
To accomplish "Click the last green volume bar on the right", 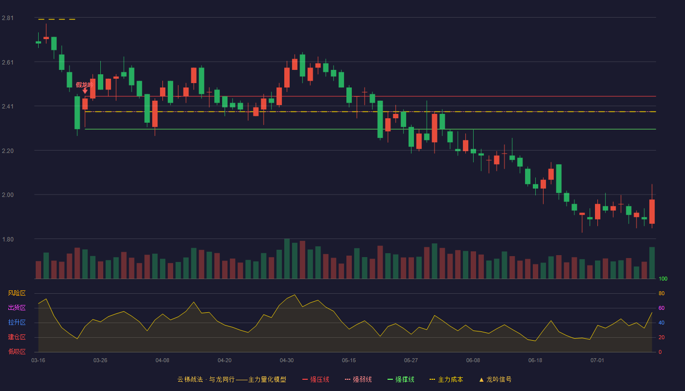I will 652,263.
